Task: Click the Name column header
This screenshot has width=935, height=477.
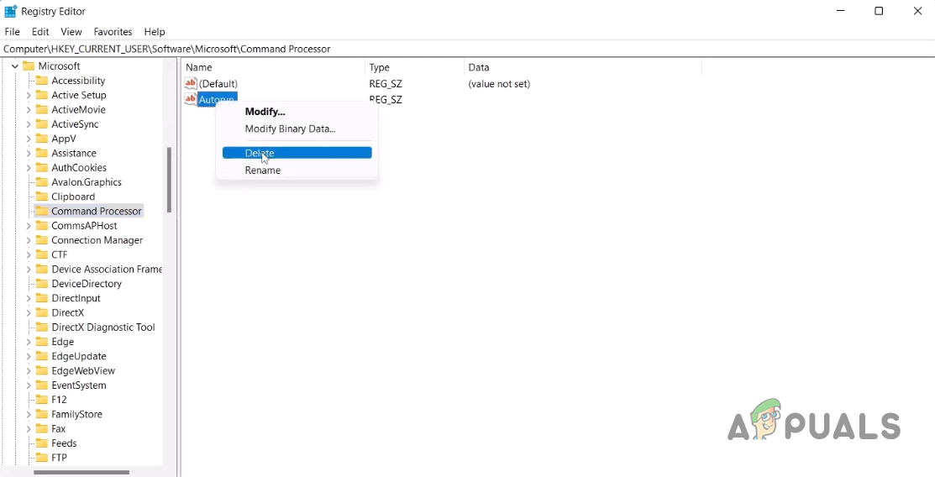Action: 273,67
